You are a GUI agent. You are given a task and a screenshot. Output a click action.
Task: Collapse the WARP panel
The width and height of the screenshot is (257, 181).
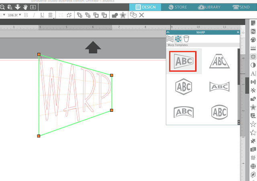click(168, 32)
